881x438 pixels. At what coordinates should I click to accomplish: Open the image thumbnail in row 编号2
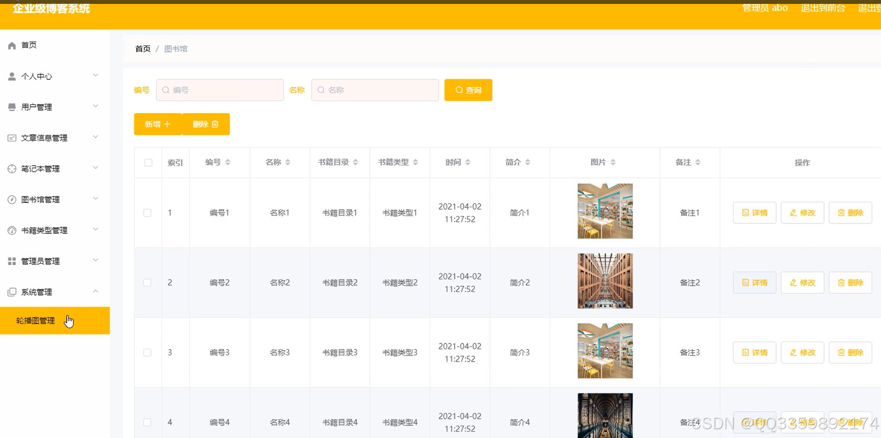605,281
